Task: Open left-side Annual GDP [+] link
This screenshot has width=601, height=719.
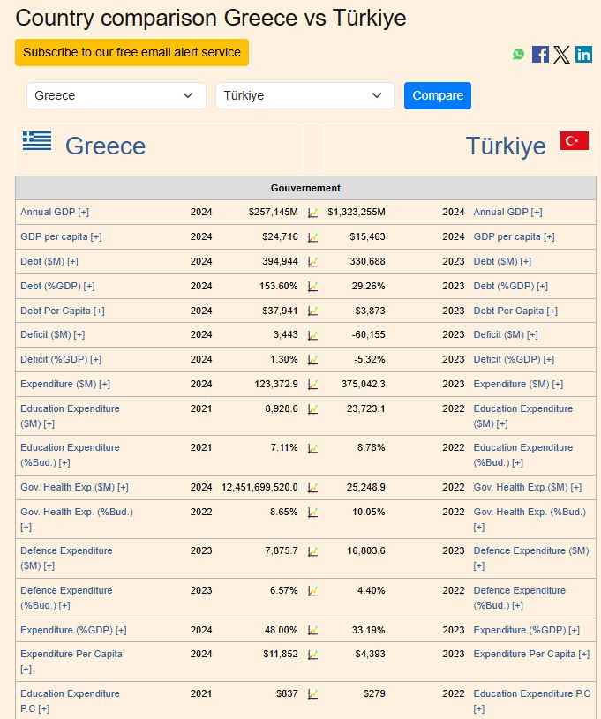Action: tap(55, 212)
